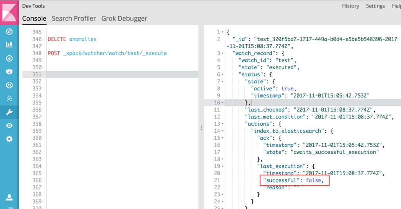The width and height of the screenshot is (401, 209).
Task: Open Discover compass icon in sidebar
Action: tap(9, 31)
